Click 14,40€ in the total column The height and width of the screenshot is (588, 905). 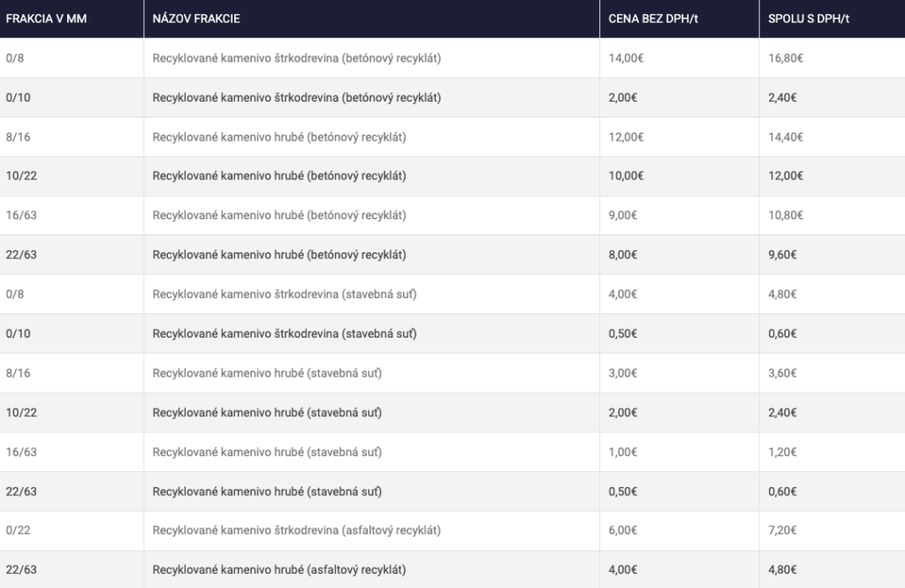[833, 137]
